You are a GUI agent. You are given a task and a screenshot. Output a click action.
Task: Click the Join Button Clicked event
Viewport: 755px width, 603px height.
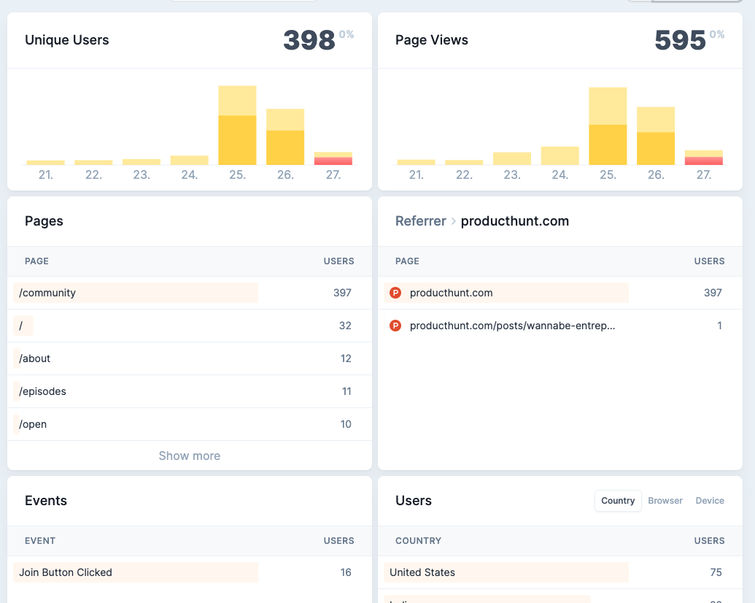(x=66, y=572)
